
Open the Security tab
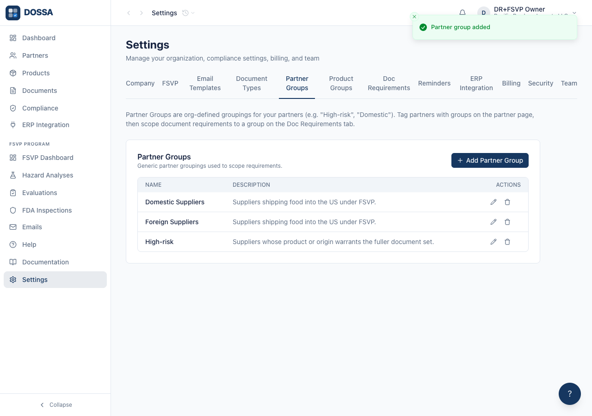tap(541, 83)
